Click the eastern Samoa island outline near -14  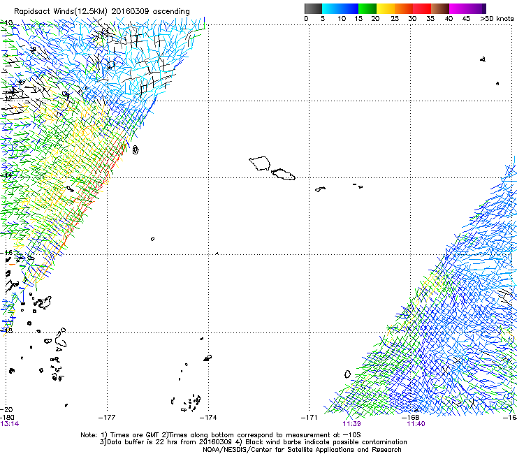[x=283, y=175]
